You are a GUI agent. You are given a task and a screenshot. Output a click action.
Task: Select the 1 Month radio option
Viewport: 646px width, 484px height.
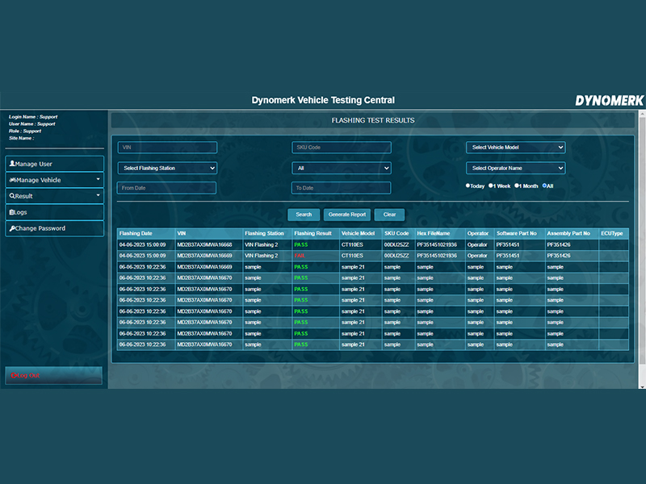click(x=518, y=186)
